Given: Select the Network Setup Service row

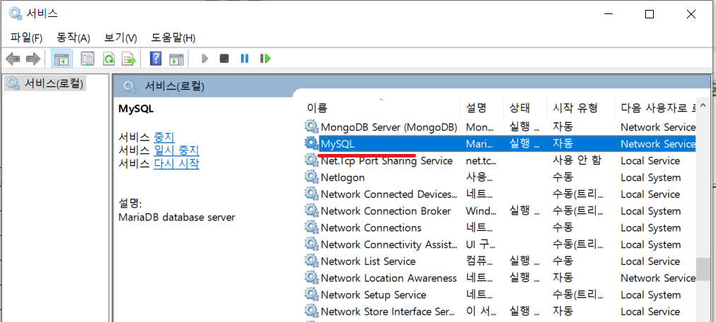Looking at the screenshot, I should [x=500, y=294].
